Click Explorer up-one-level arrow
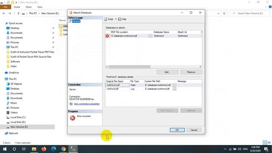This screenshot has height=153, width=272. pos(19,13)
